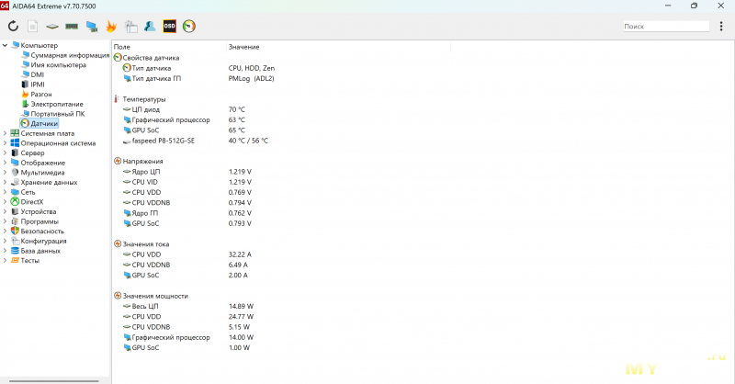Viewport: 735px width, 384px height.
Task: Open DirectX in the navigation tree
Action: (31, 202)
